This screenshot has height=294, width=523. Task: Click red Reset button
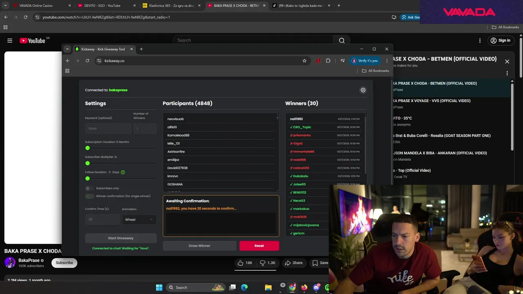(259, 246)
